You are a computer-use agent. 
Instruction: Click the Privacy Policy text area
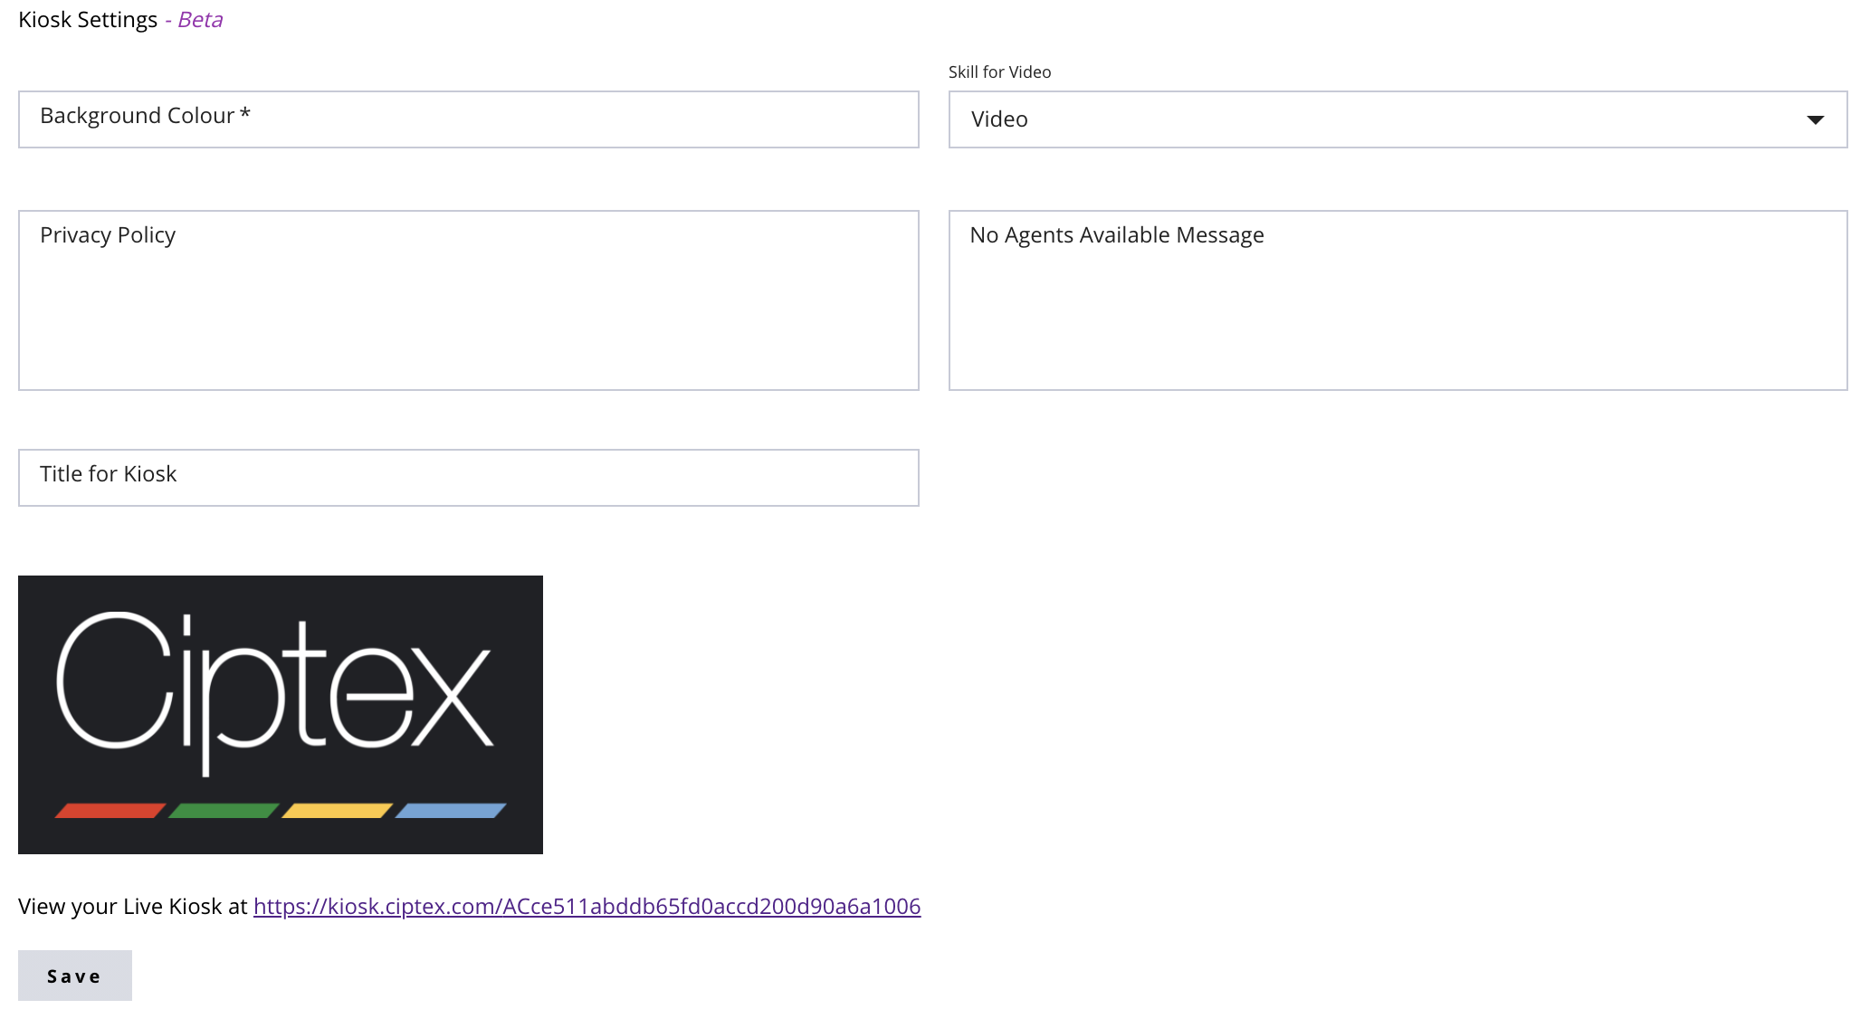click(x=469, y=300)
